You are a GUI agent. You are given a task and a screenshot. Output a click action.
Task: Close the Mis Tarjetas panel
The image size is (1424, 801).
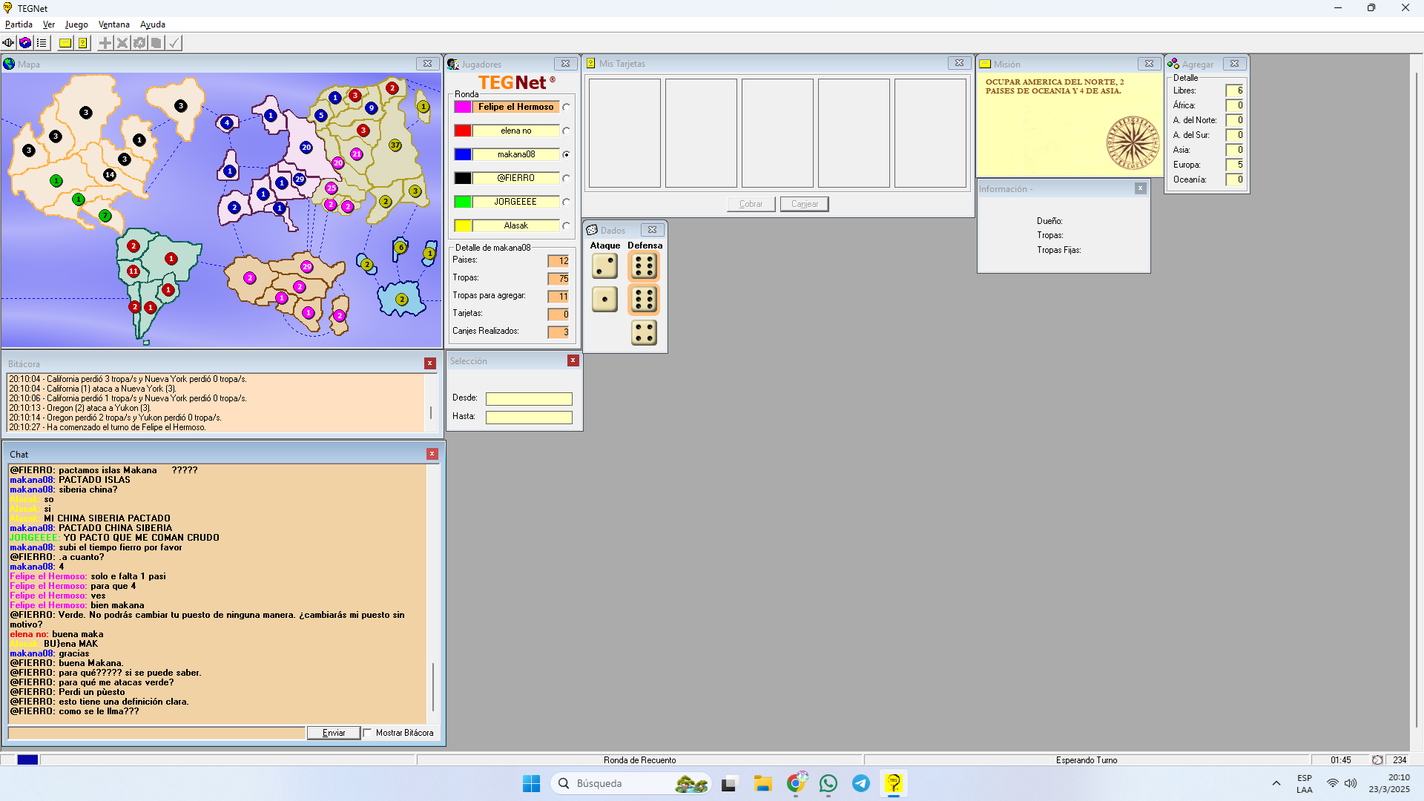pos(959,63)
